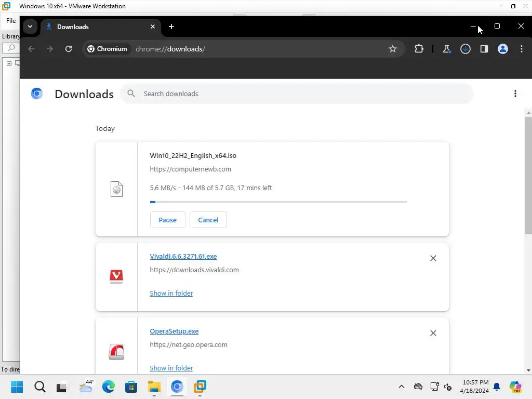Open the VMware File menu
This screenshot has width=532, height=399.
click(11, 21)
